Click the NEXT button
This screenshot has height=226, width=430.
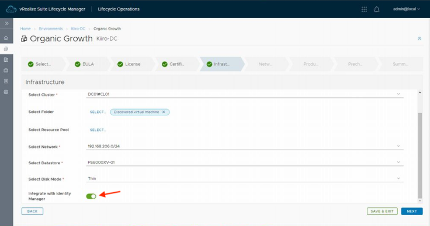click(x=412, y=211)
